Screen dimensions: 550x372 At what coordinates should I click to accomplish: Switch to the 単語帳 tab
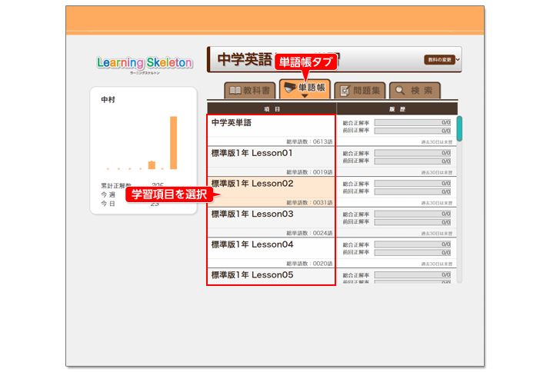tap(305, 89)
